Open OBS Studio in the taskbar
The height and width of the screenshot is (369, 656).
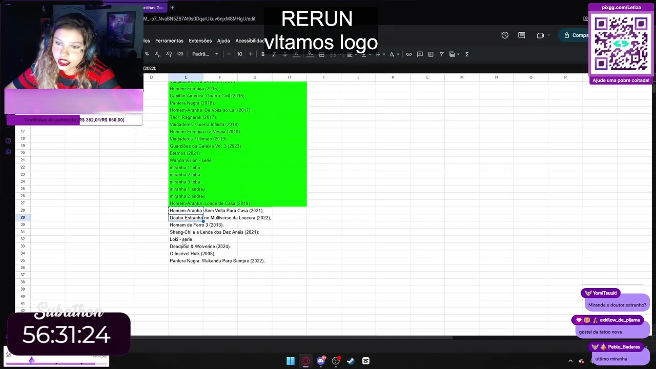[x=336, y=361]
